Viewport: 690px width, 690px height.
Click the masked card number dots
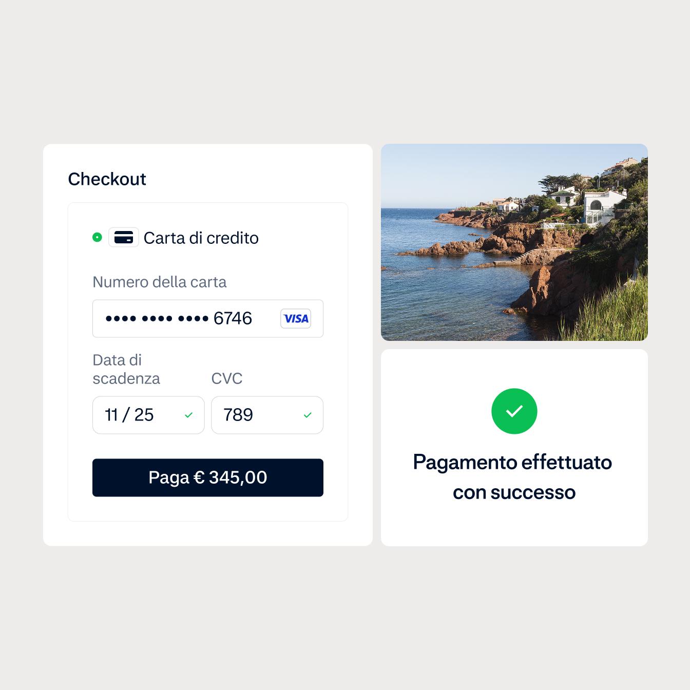pos(157,318)
